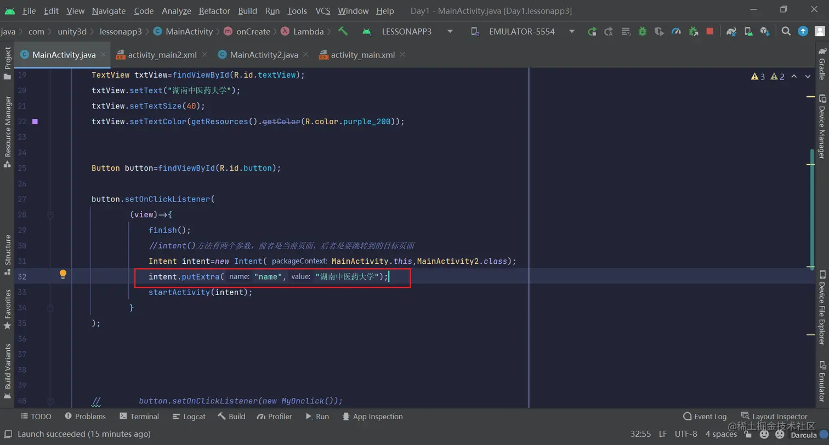Change the UTF-8 file encoding
The height and width of the screenshot is (445, 829).
pos(686,434)
